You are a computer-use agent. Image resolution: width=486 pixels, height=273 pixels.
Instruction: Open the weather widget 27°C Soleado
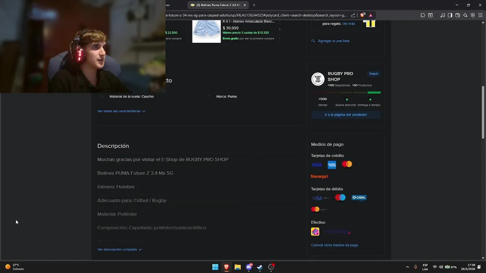pos(15,267)
